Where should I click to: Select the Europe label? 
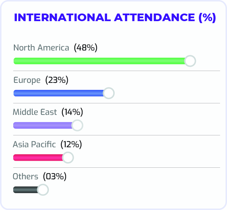tap(27, 80)
